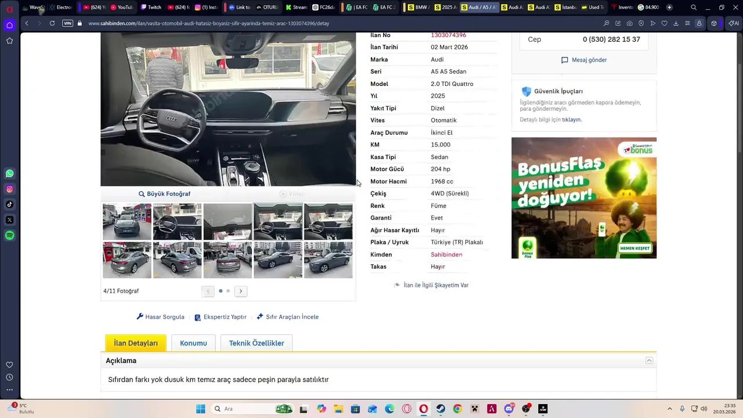743x418 pixels.
Task: Go to next photo thumbnails page
Action: (x=241, y=291)
